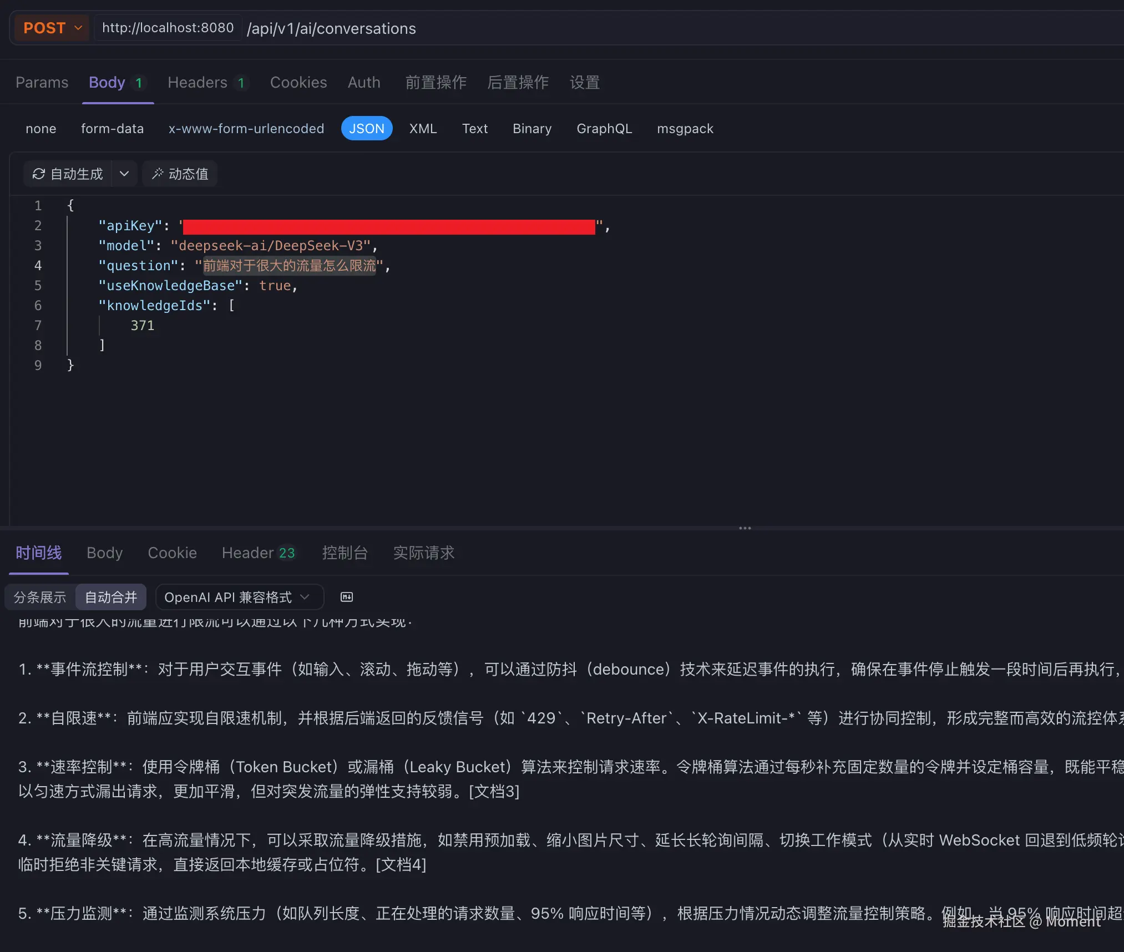Image resolution: width=1124 pixels, height=952 pixels.
Task: Open Markdown preview via the M↓ icon
Action: (x=347, y=597)
